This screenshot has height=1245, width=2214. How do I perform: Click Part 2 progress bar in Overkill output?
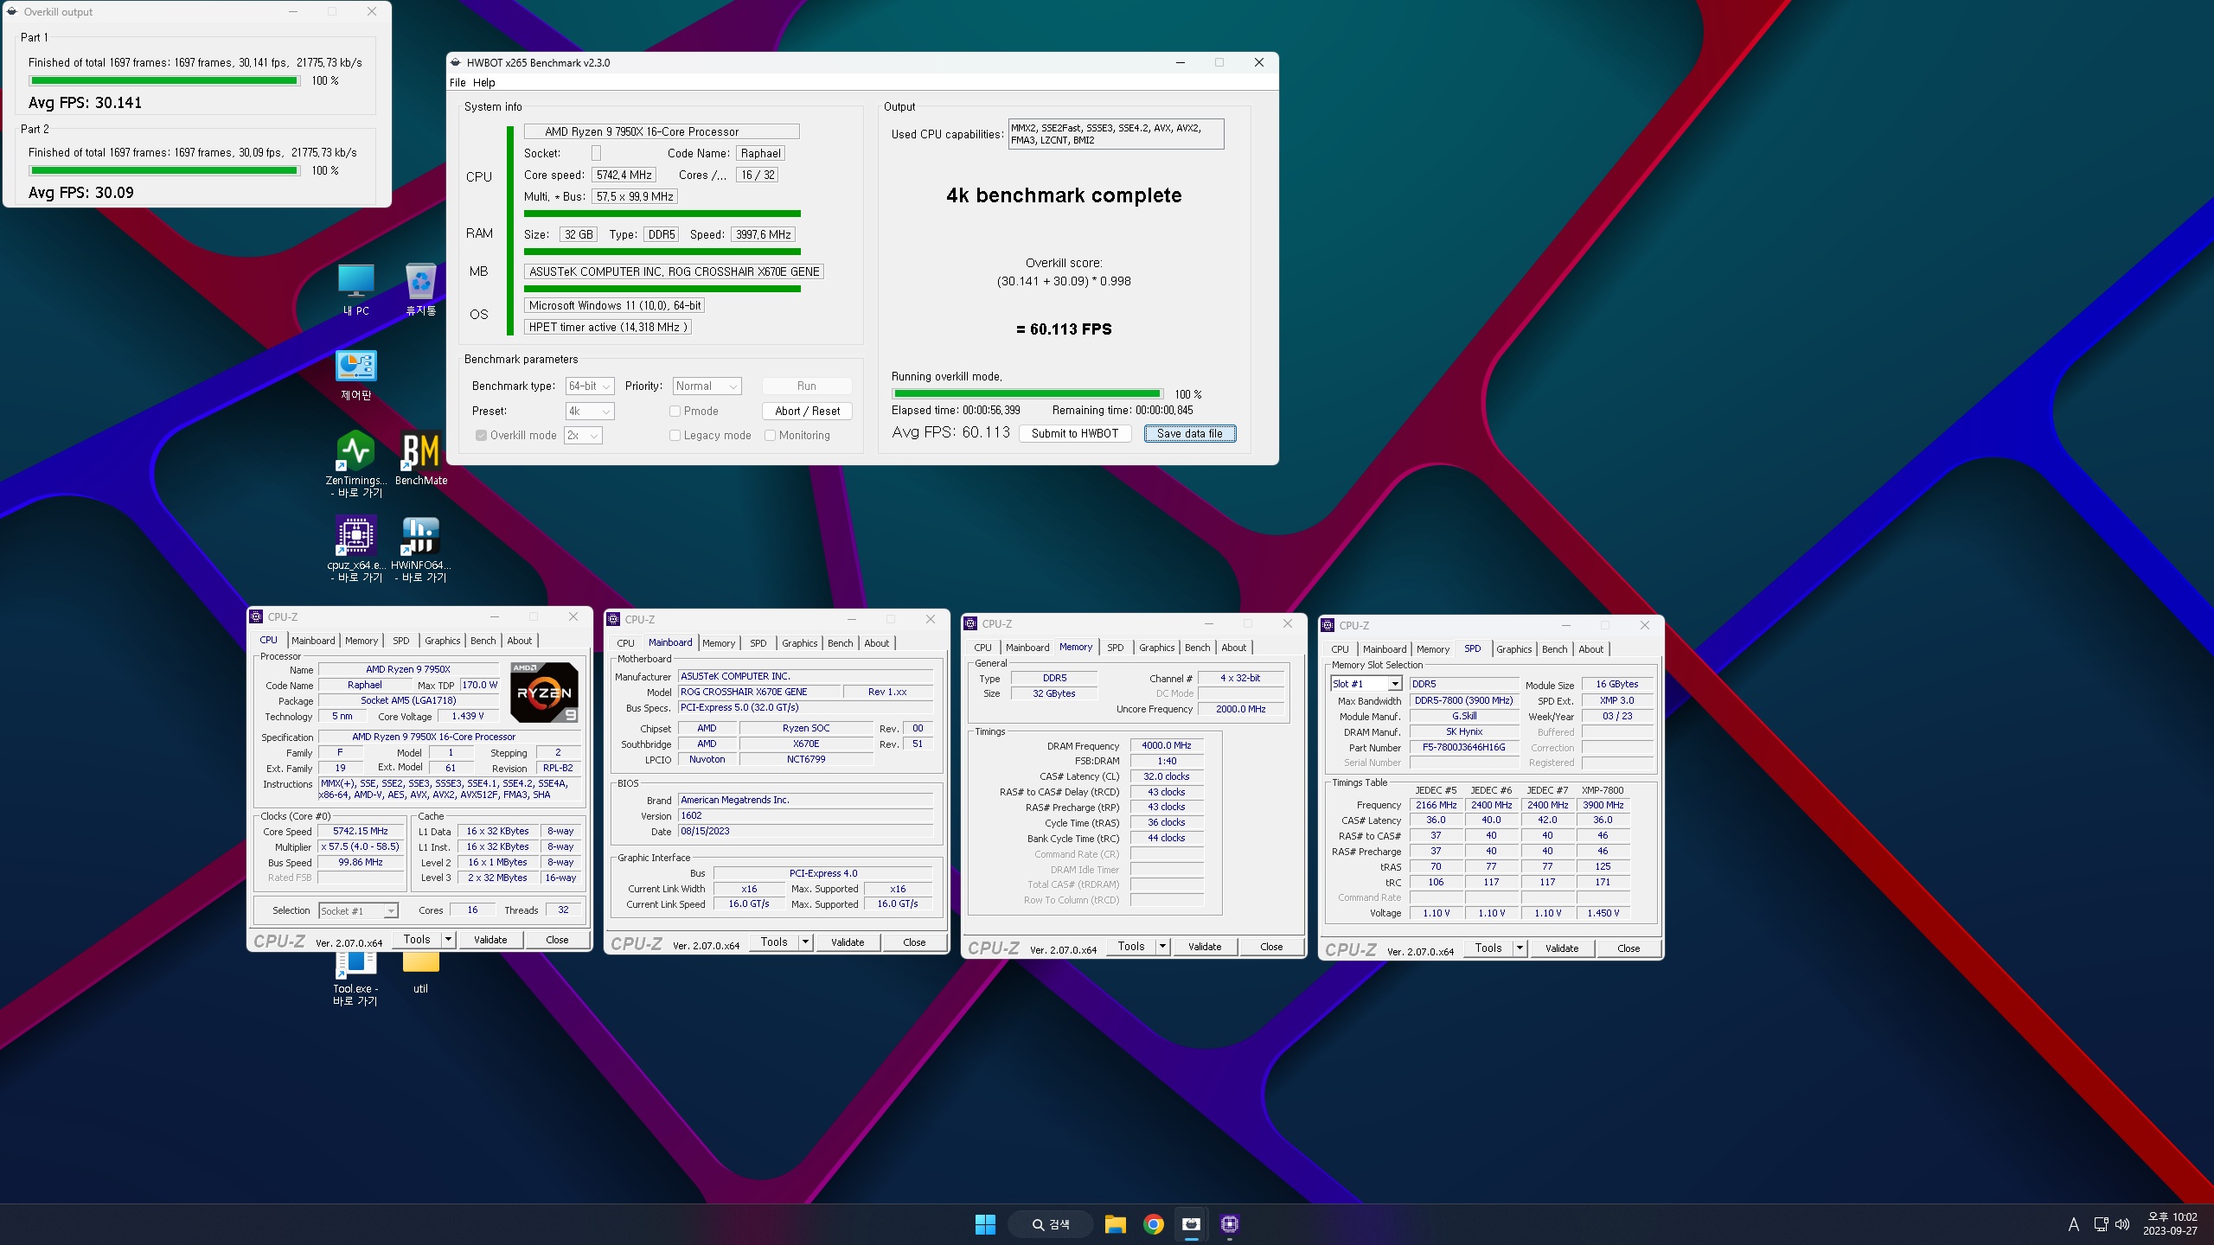pos(164,170)
